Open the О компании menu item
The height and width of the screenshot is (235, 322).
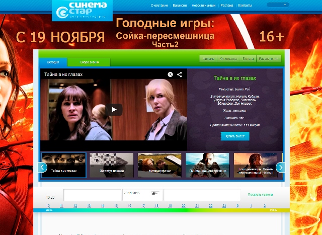(x=159, y=6)
